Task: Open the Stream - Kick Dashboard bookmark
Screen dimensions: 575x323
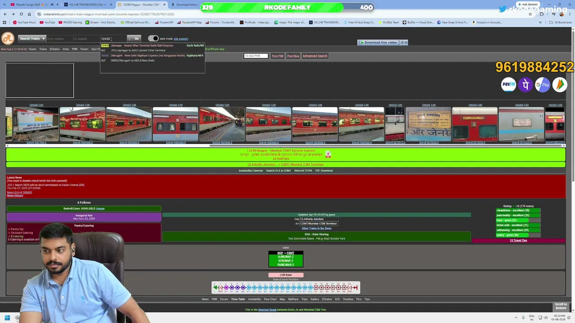Action: click(101, 22)
